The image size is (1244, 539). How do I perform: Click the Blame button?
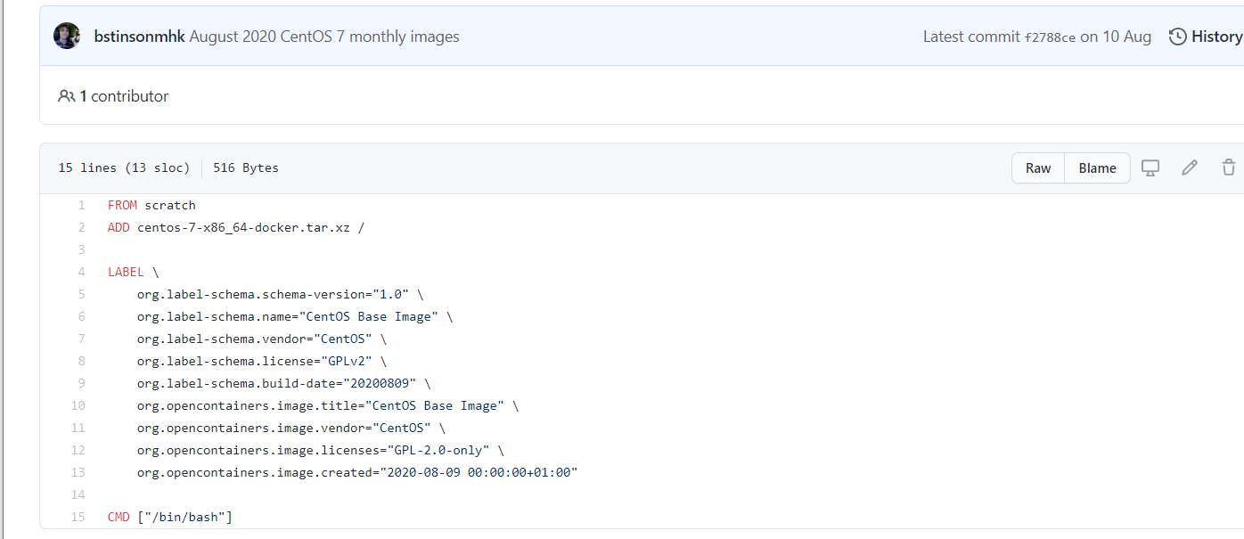pyautogui.click(x=1097, y=167)
